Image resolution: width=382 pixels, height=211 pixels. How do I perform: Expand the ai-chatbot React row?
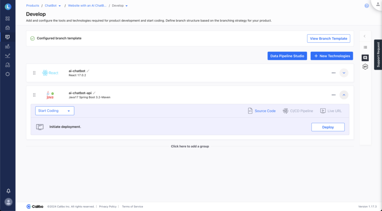pyautogui.click(x=344, y=73)
